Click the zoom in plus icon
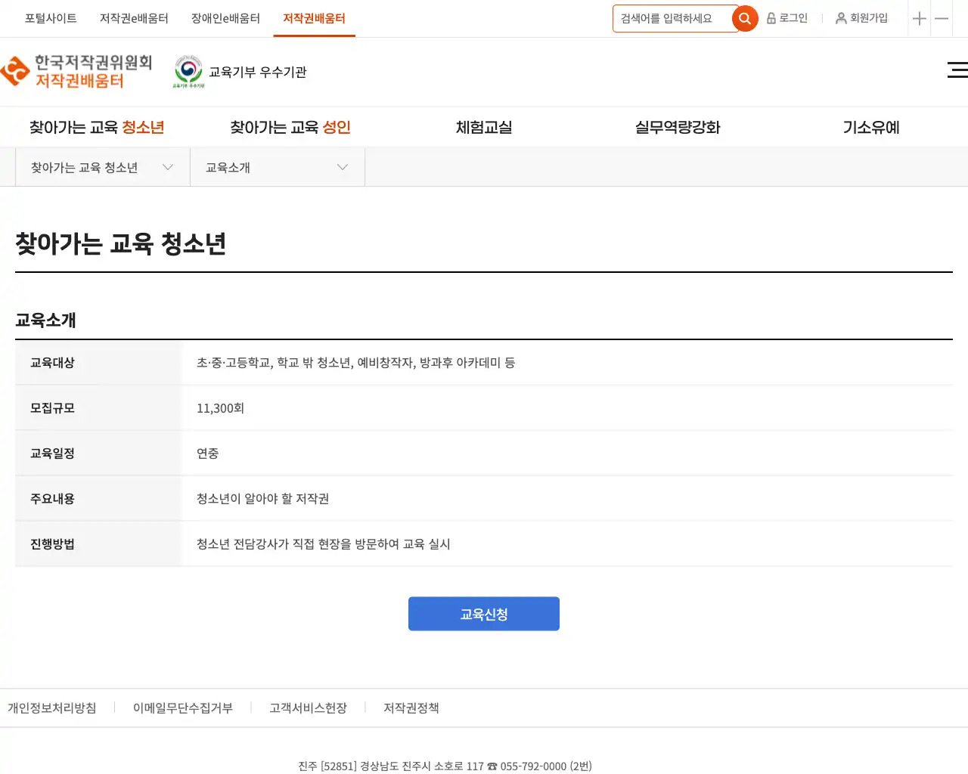Viewport: 968px width, 774px height. coord(919,19)
